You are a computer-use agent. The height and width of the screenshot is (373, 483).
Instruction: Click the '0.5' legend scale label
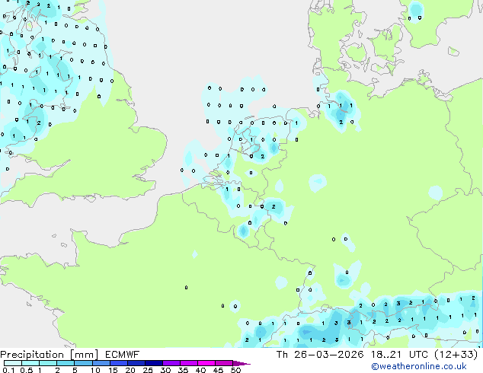[x=26, y=370]
